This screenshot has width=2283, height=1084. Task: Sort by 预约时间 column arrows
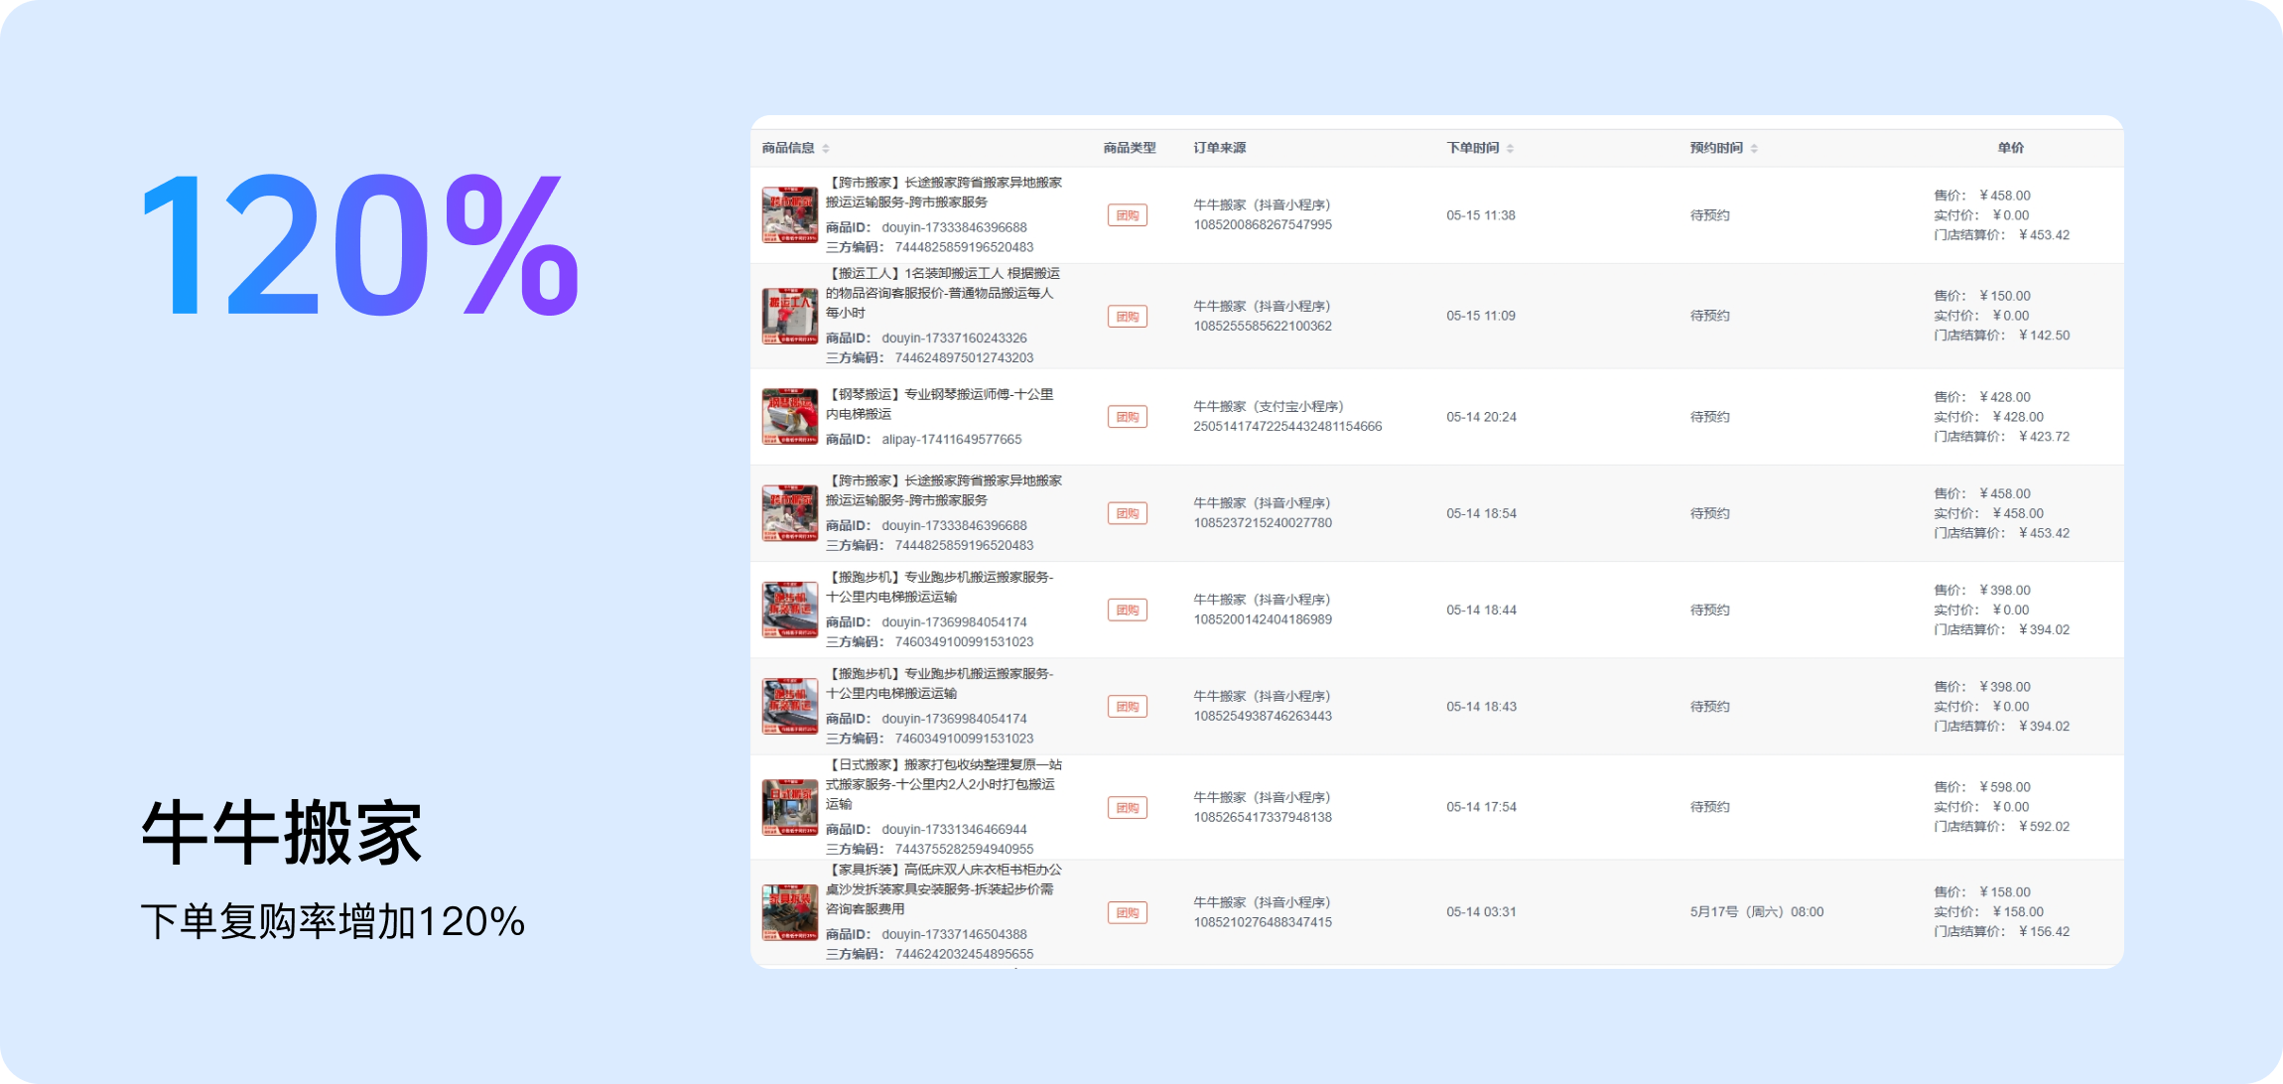click(1754, 148)
